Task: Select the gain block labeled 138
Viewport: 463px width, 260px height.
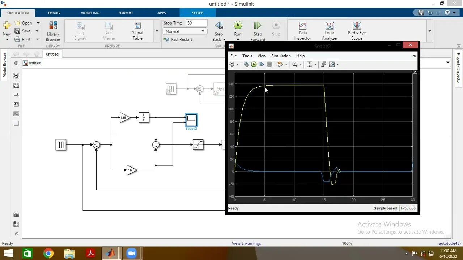Action: pos(124,118)
